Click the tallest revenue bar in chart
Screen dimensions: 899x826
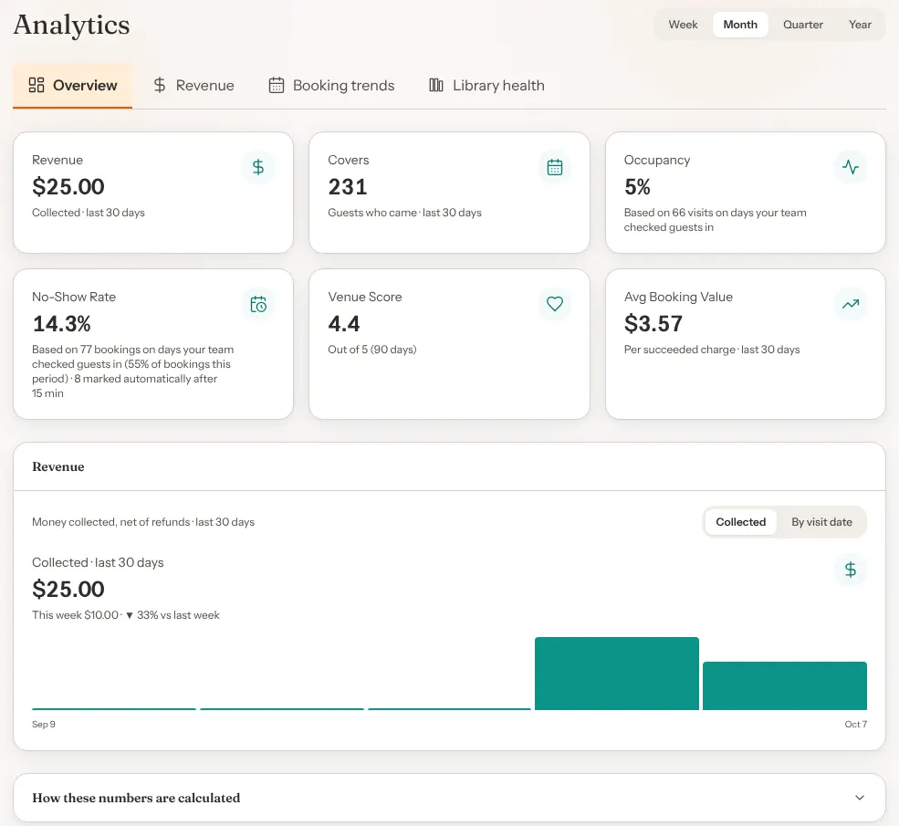tap(616, 674)
